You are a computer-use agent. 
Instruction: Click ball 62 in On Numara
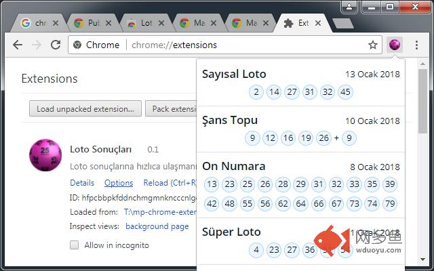tap(283, 204)
